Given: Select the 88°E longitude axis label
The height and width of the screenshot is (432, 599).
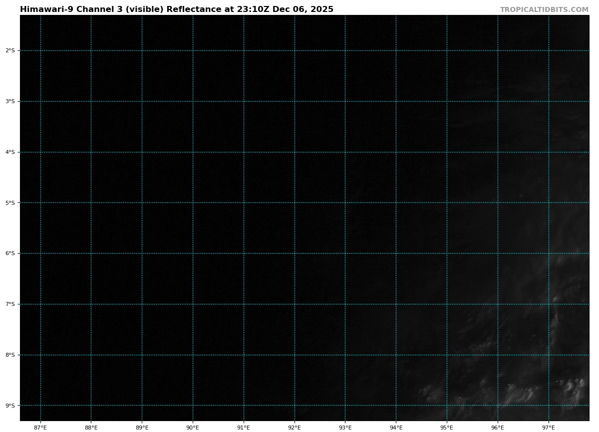Looking at the screenshot, I should (91, 427).
